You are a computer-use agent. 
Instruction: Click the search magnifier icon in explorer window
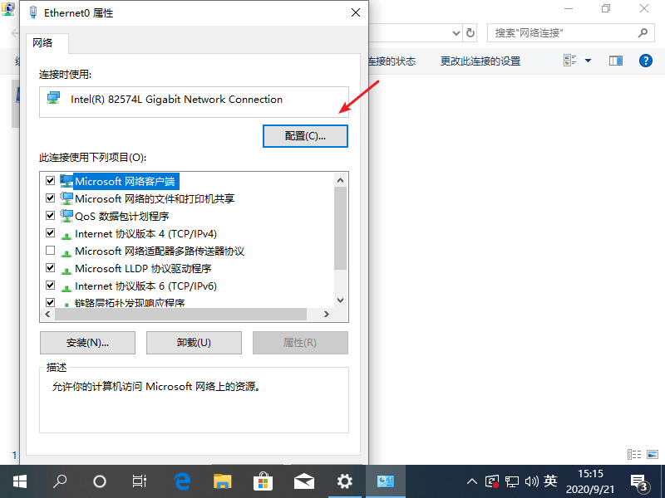643,32
